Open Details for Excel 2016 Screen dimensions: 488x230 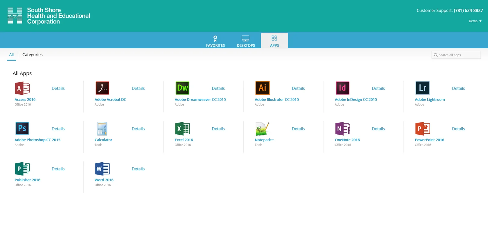218,129
